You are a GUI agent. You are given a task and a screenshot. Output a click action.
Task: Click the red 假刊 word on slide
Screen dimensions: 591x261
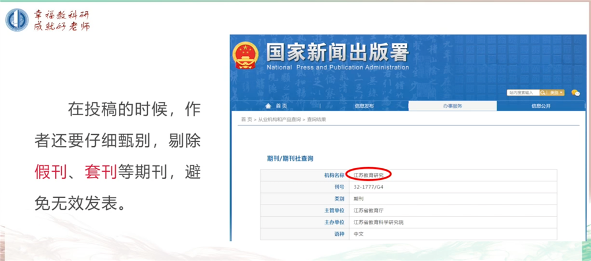51,173
